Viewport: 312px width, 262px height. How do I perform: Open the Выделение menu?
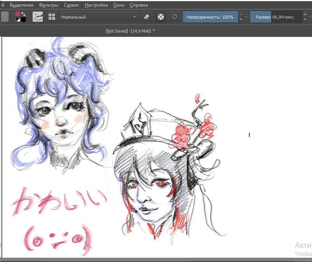click(22, 5)
